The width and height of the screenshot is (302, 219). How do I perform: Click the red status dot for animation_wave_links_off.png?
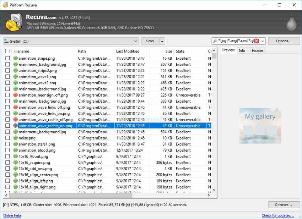(x=15, y=107)
